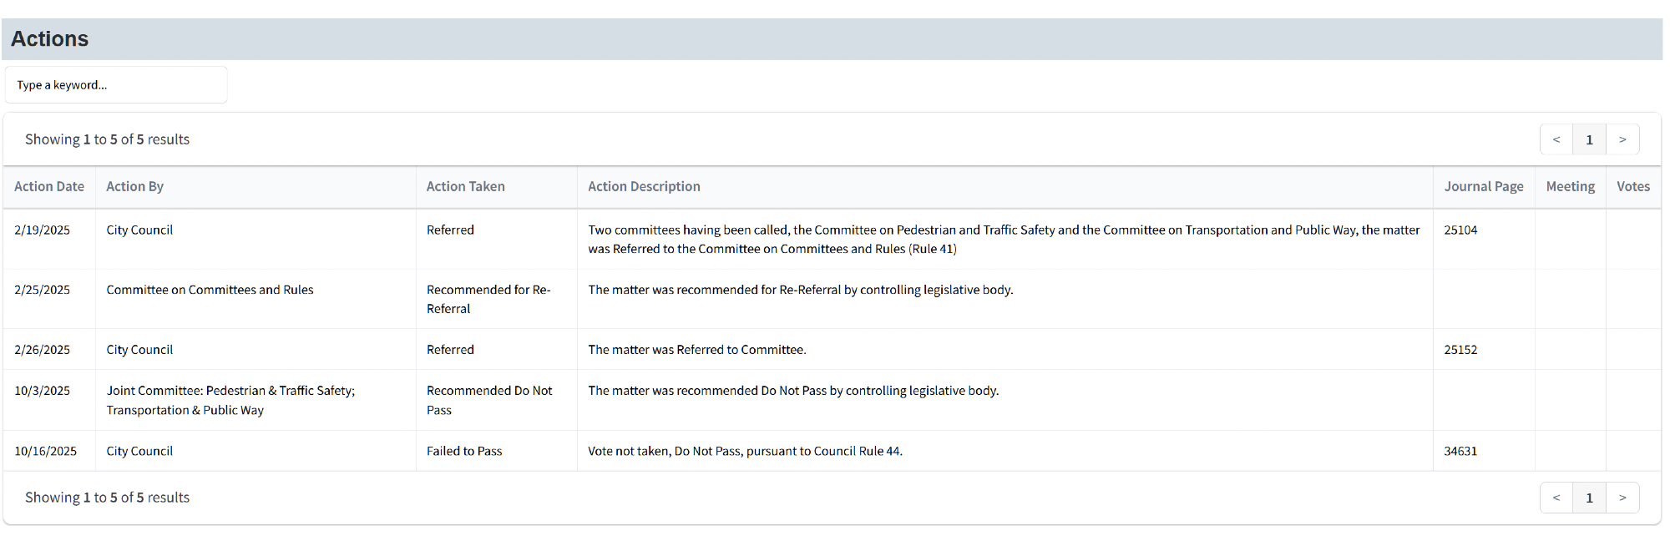Select journal page 25104 cell
This screenshot has width=1670, height=536.
[1460, 230]
